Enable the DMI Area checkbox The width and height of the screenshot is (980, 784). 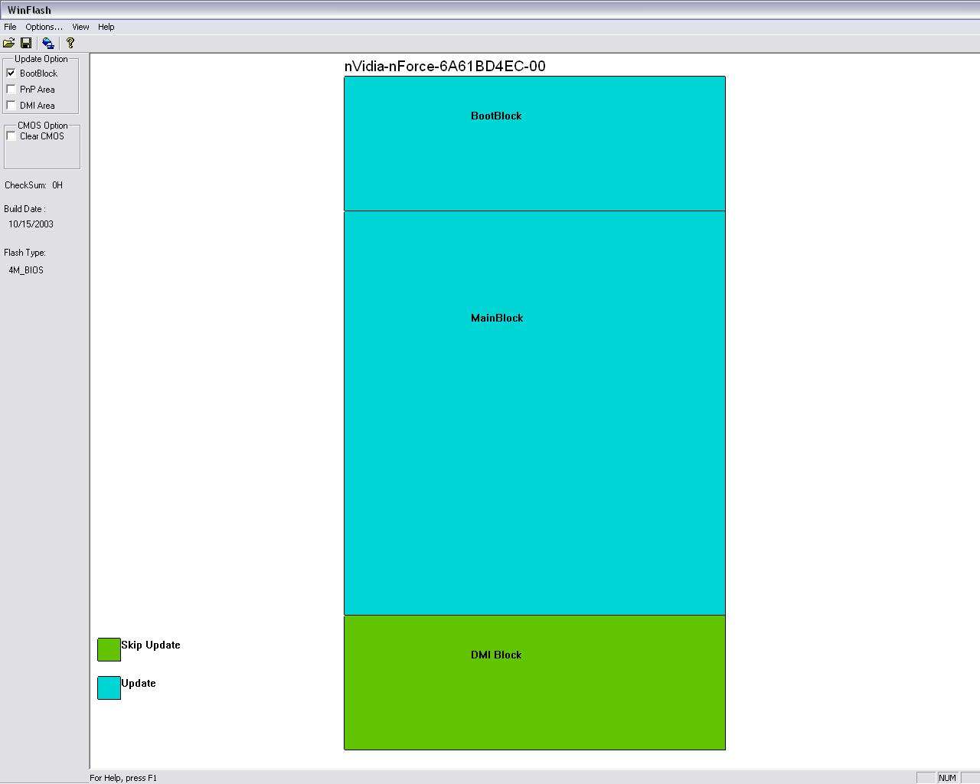pos(11,105)
